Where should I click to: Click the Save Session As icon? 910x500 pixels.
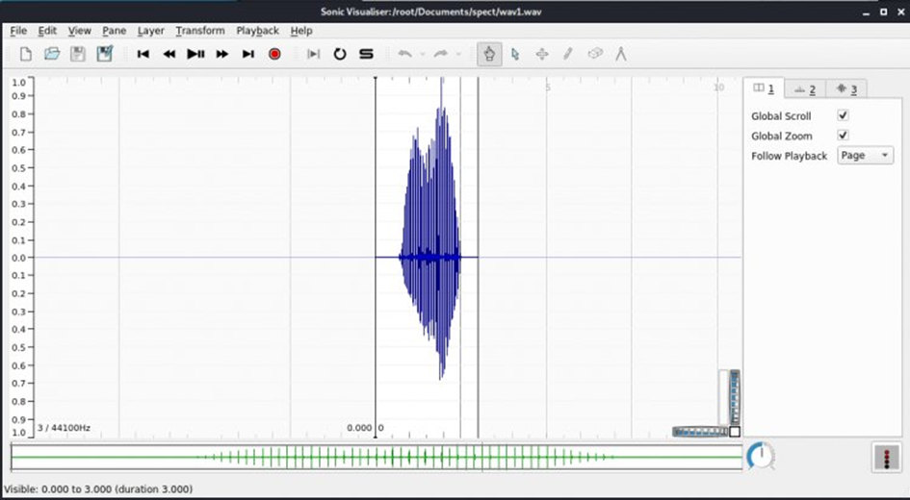pyautogui.click(x=104, y=54)
